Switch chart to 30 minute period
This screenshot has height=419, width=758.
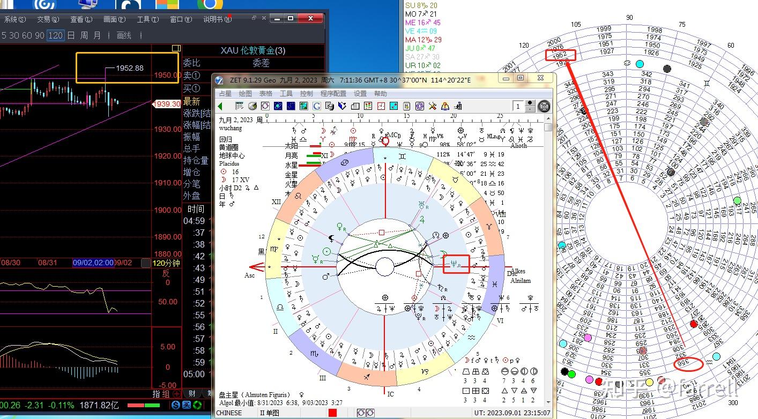pyautogui.click(x=14, y=35)
